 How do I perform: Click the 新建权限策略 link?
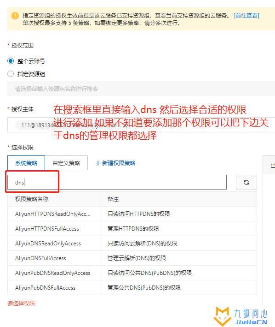click(115, 163)
